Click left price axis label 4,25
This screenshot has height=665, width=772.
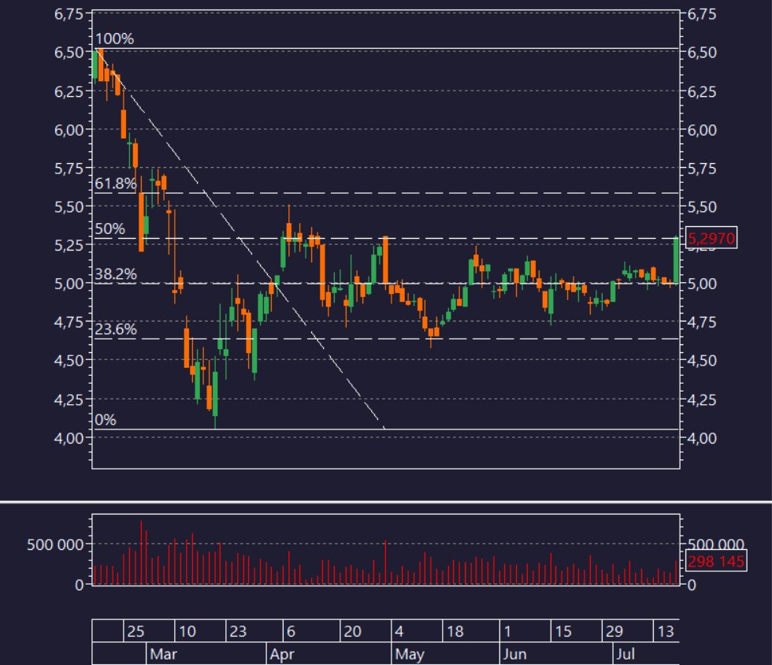tap(69, 399)
